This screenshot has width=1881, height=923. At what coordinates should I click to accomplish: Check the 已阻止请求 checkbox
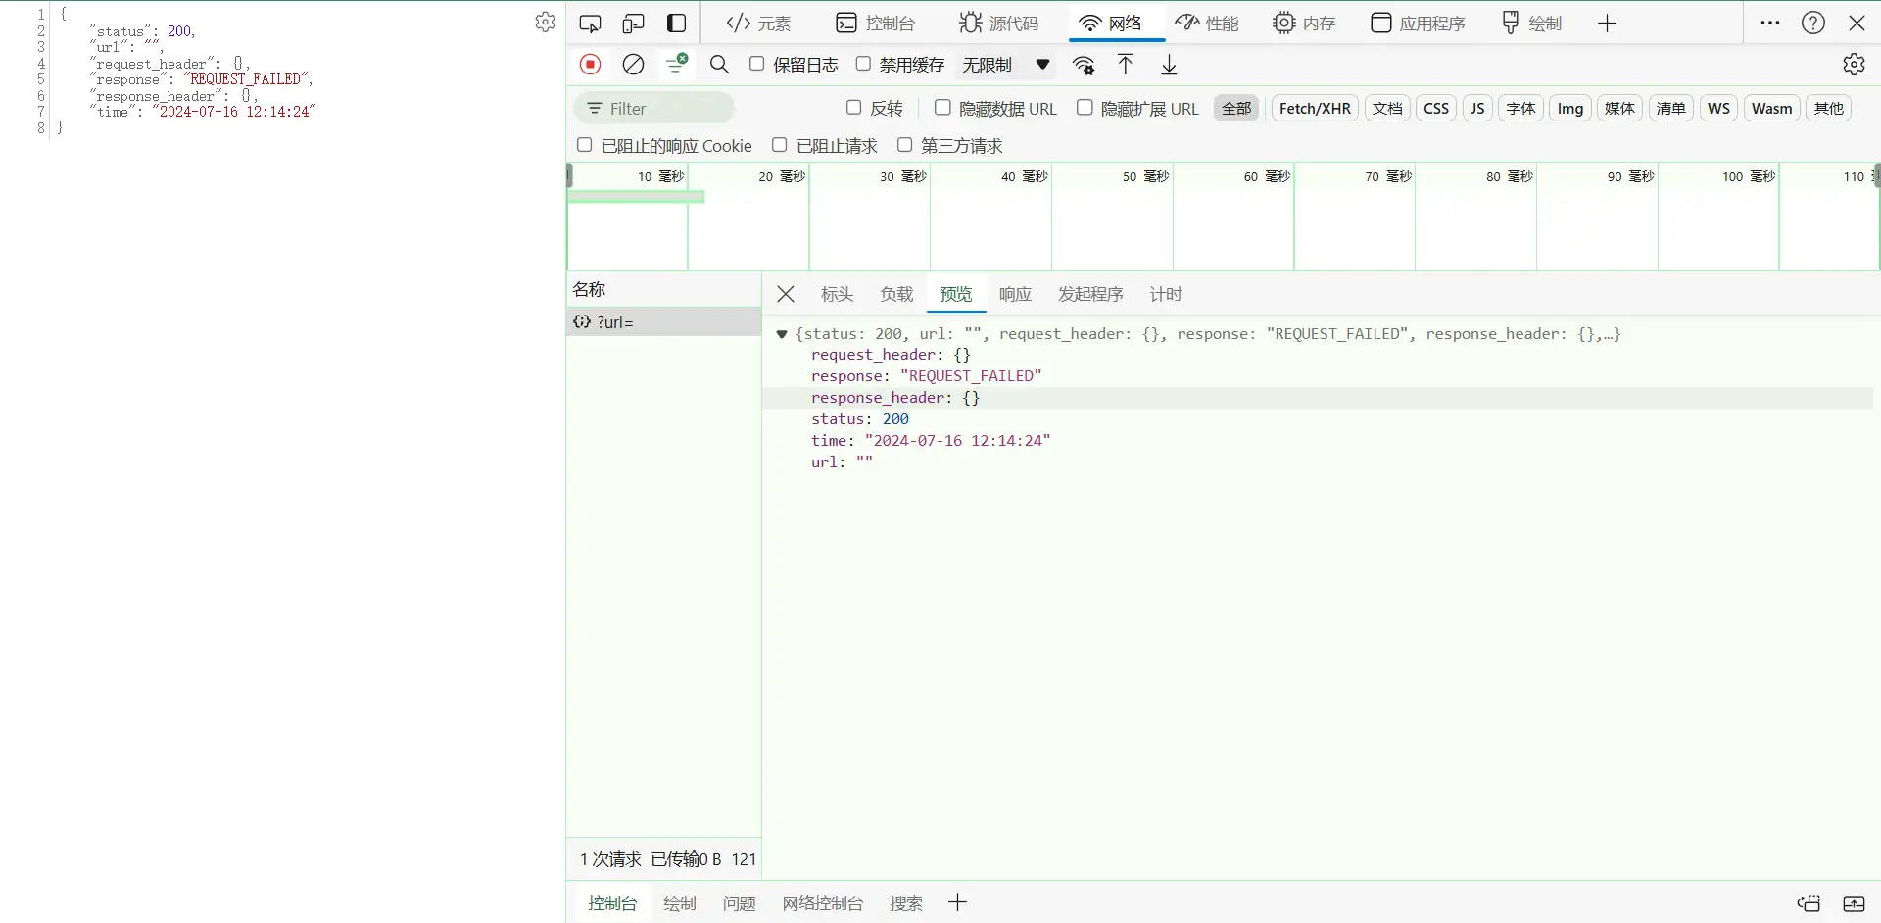coord(780,145)
